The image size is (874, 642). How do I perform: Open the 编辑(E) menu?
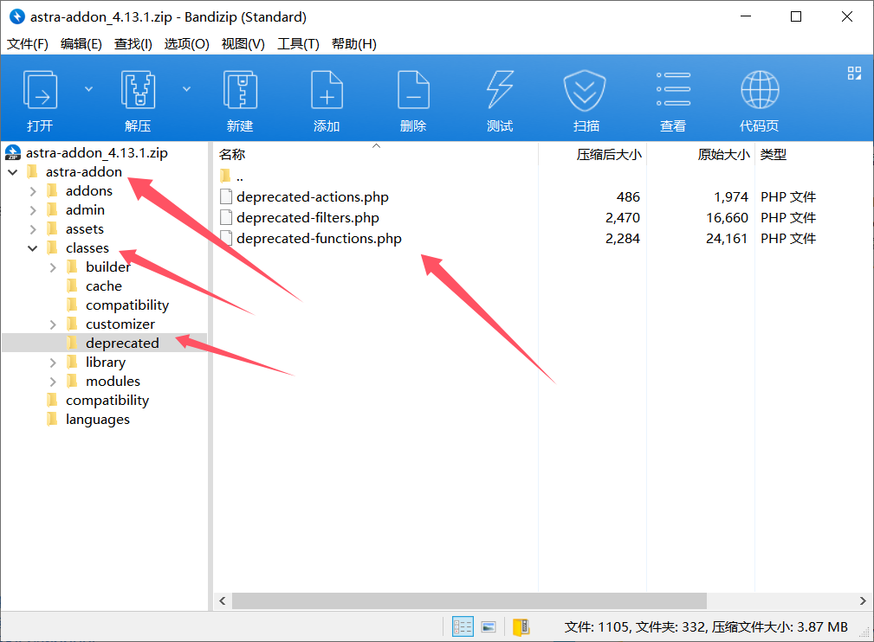[x=81, y=43]
